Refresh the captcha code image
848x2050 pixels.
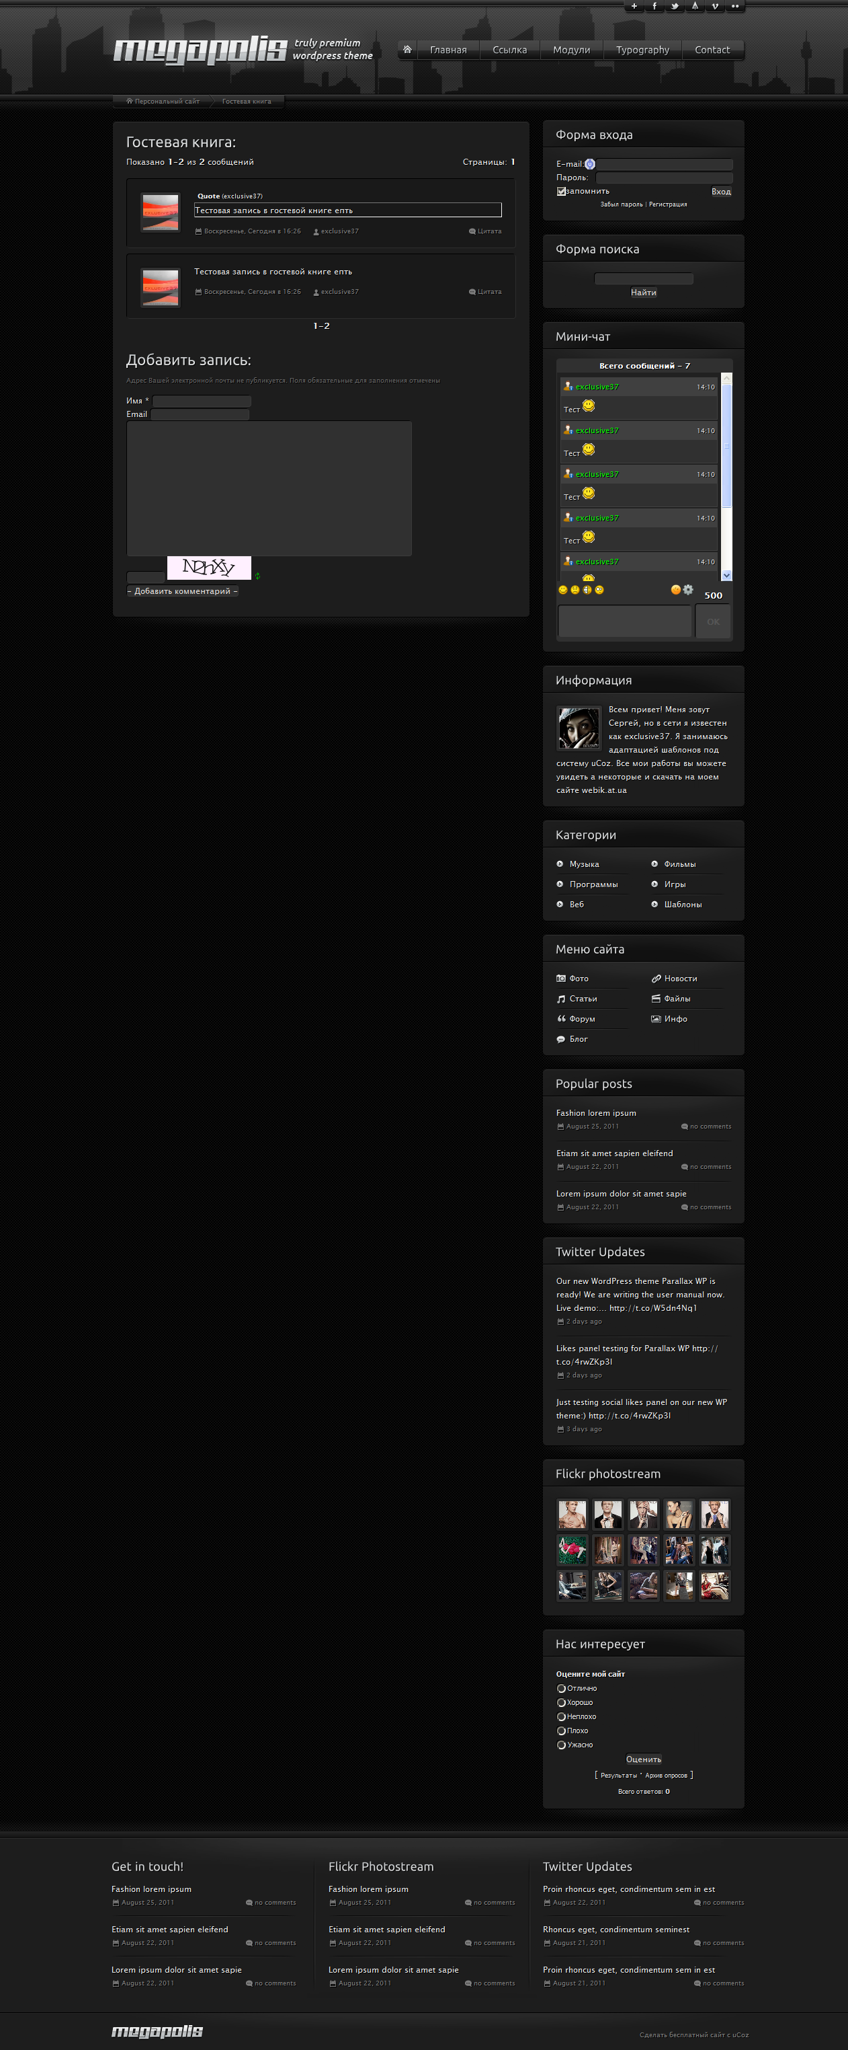pyautogui.click(x=257, y=576)
